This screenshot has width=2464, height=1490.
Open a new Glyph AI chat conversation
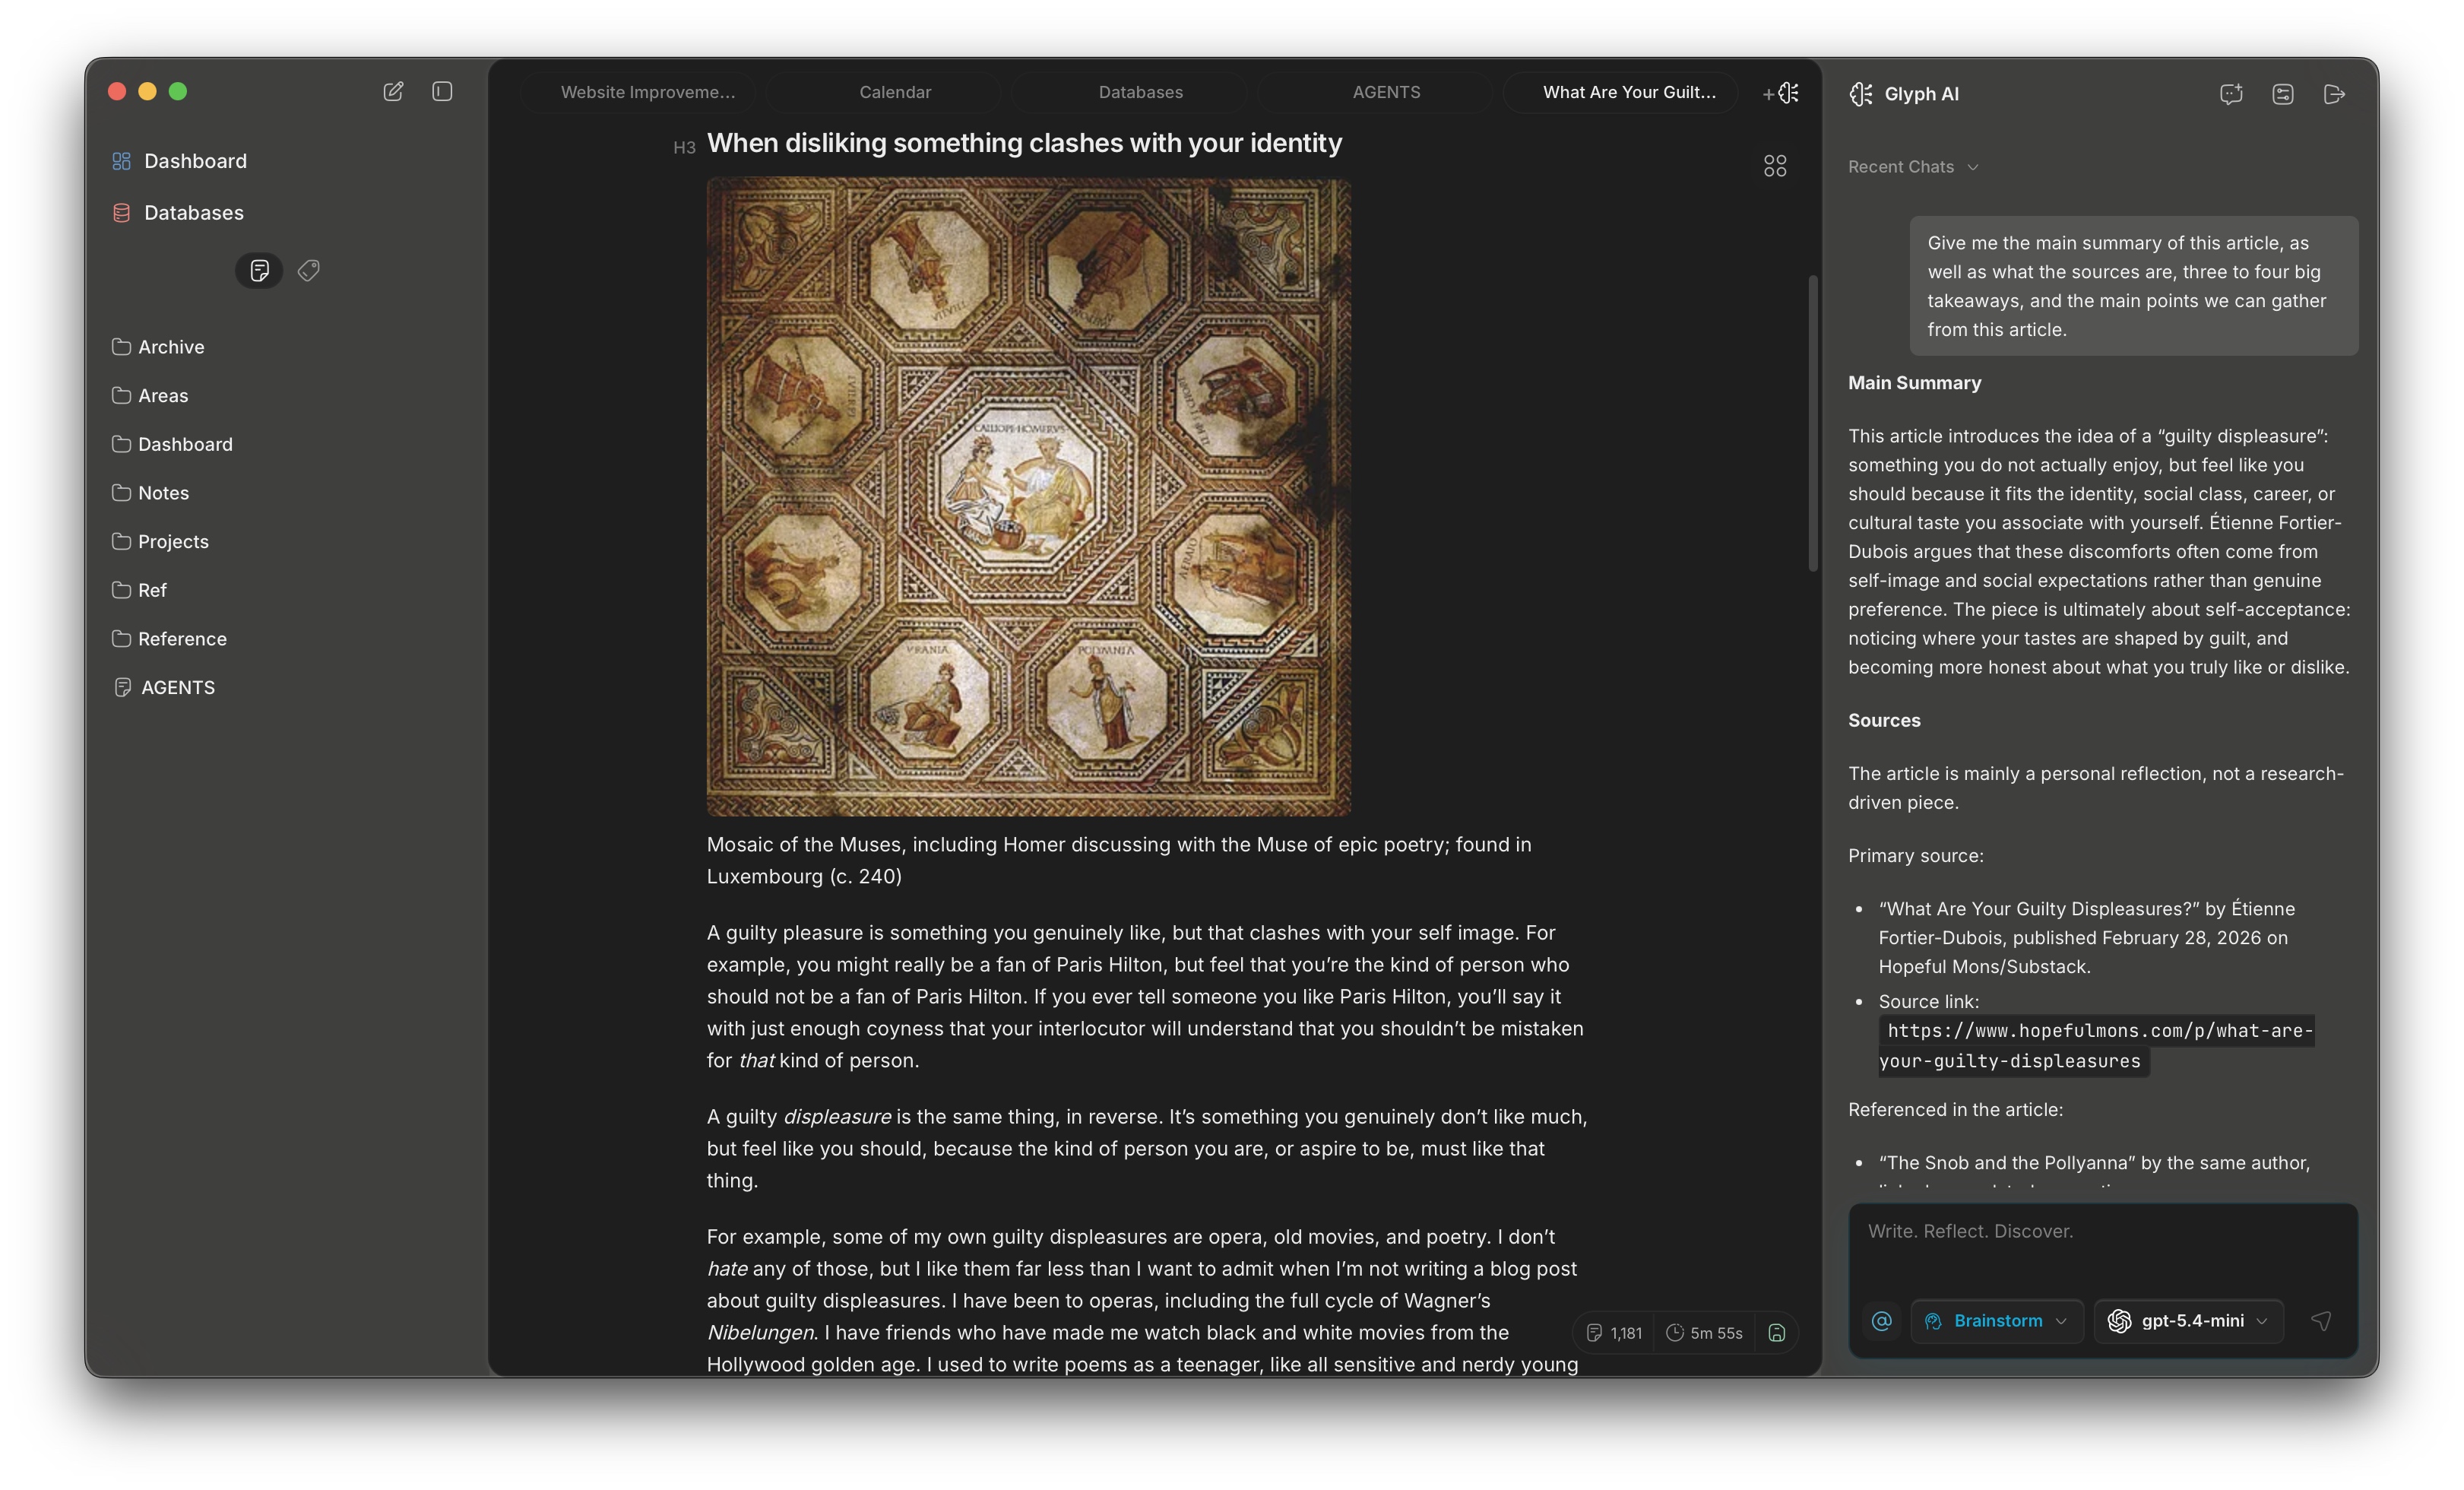pyautogui.click(x=2230, y=93)
